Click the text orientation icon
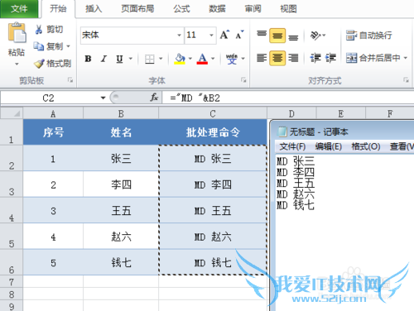 pos(315,36)
